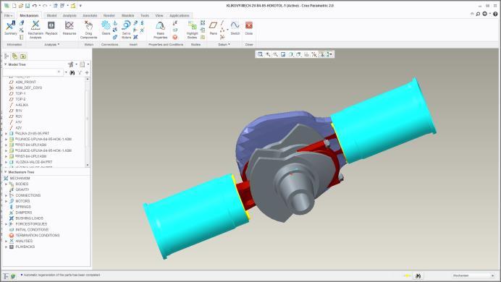This screenshot has height=282, width=501.
Task: Open Mass Properties tool
Action: tap(161, 30)
